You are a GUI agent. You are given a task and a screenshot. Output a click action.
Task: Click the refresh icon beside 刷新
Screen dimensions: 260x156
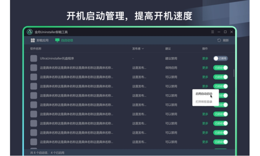click(219, 40)
